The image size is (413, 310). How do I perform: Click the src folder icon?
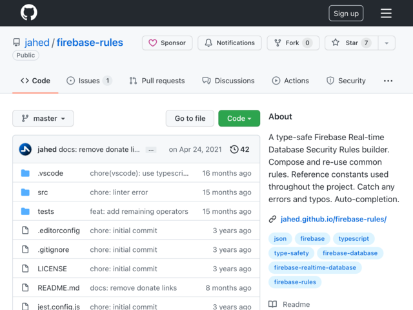(x=25, y=192)
